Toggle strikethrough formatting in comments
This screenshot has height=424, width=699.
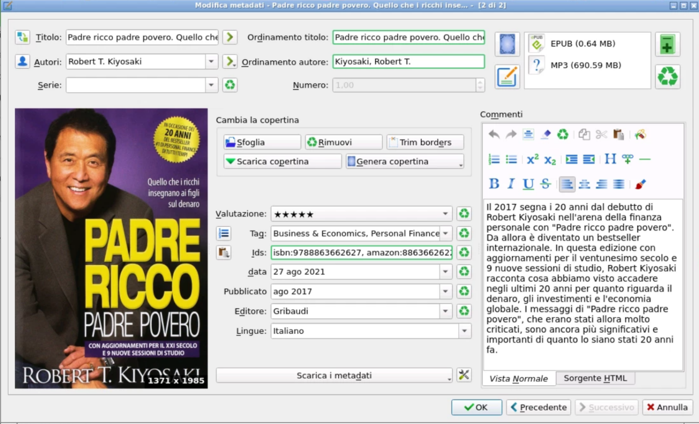coord(546,184)
